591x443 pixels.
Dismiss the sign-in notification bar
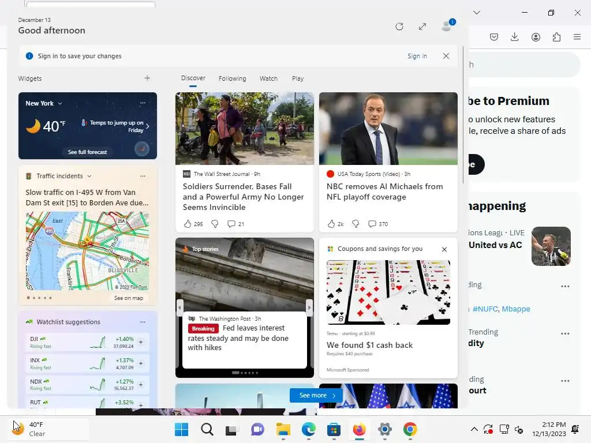coord(446,56)
